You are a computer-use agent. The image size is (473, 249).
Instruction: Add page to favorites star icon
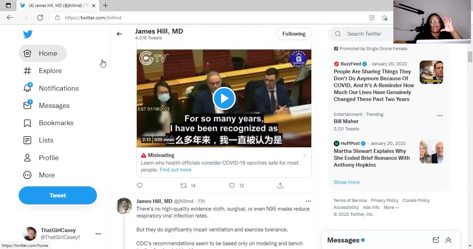pyautogui.click(x=384, y=18)
